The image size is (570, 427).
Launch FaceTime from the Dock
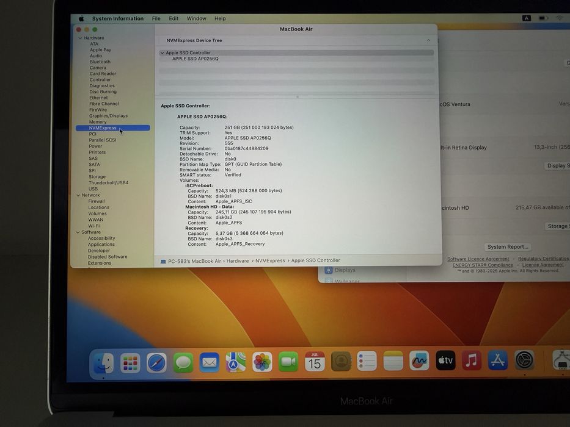288,362
